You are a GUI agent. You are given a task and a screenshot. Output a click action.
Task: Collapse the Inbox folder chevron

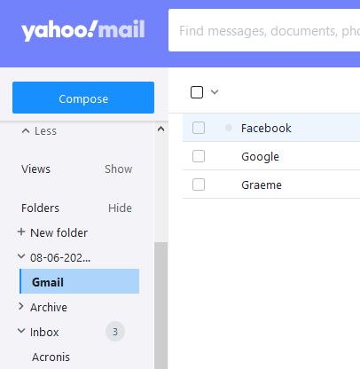point(21,331)
